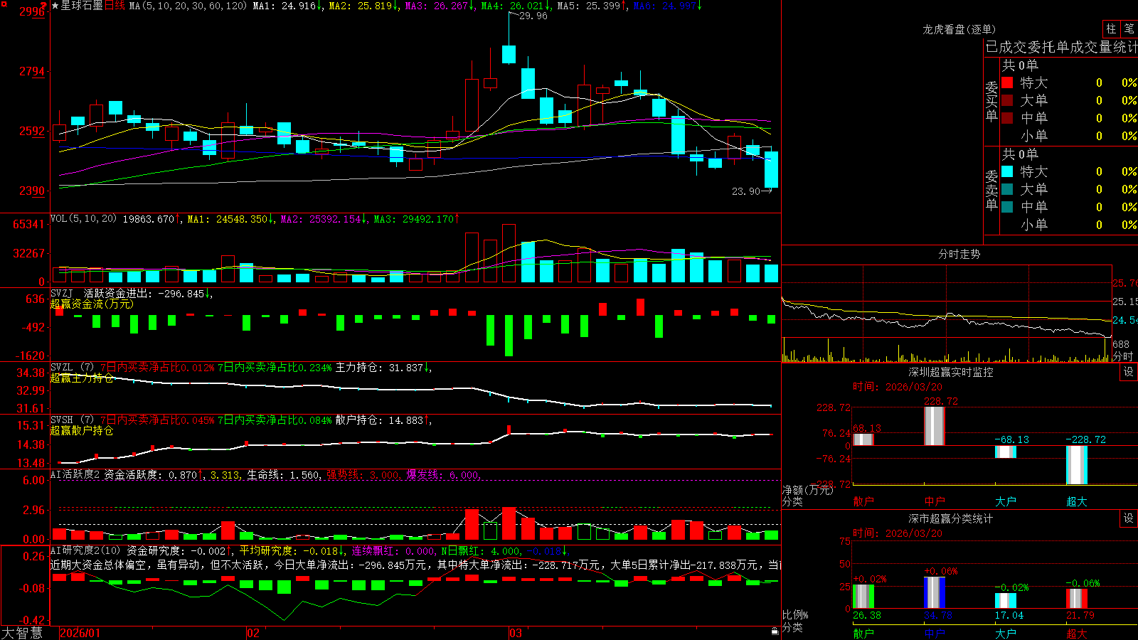Click cyan swatch for 委卖单 特大

1007,171
